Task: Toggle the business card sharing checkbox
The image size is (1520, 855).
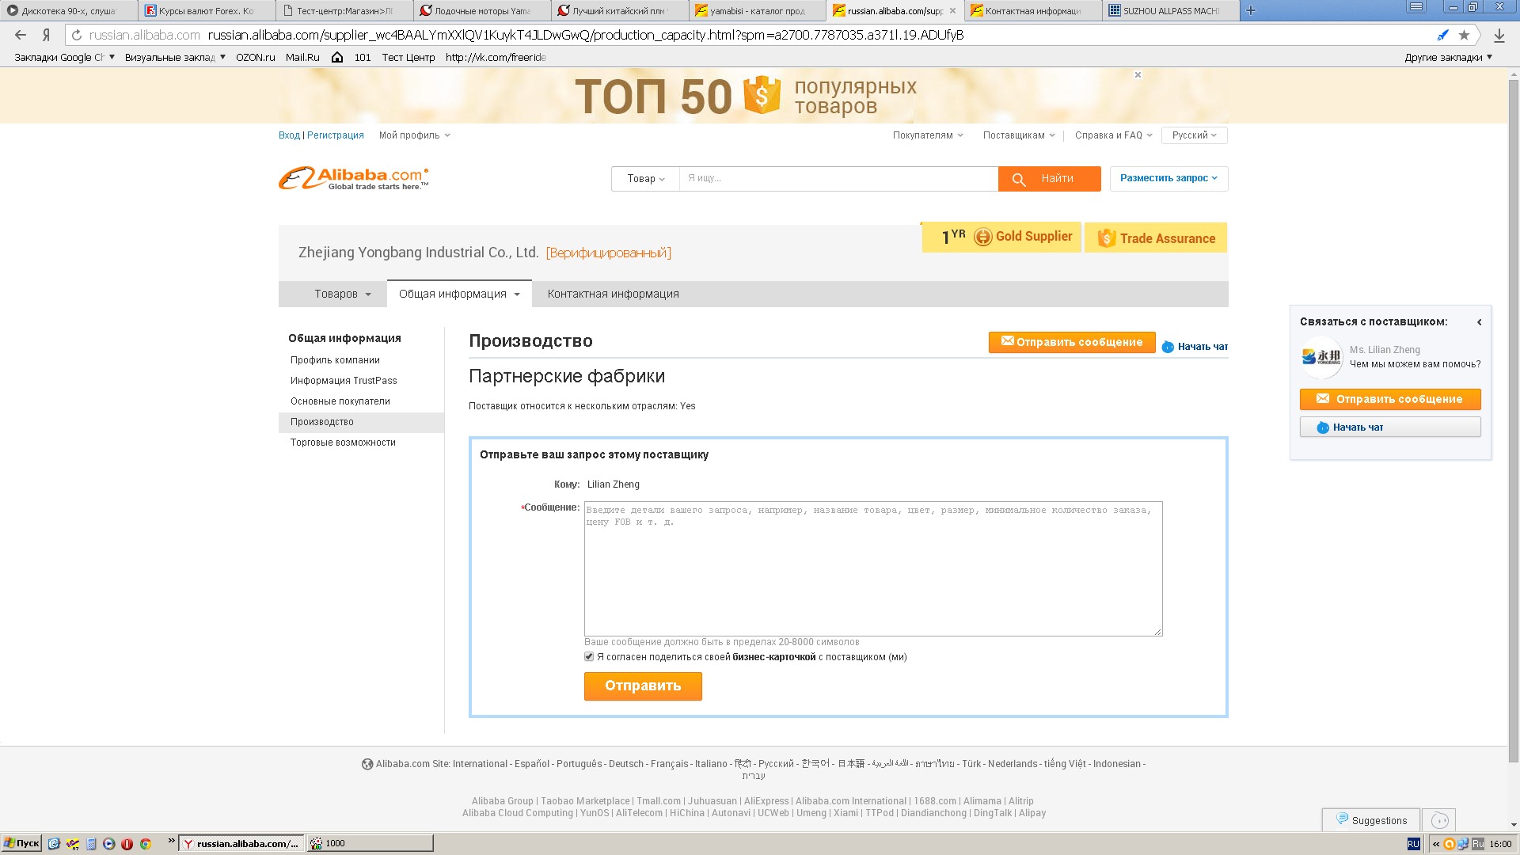Action: click(x=589, y=656)
